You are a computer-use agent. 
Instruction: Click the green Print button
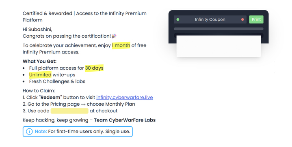[x=256, y=19]
